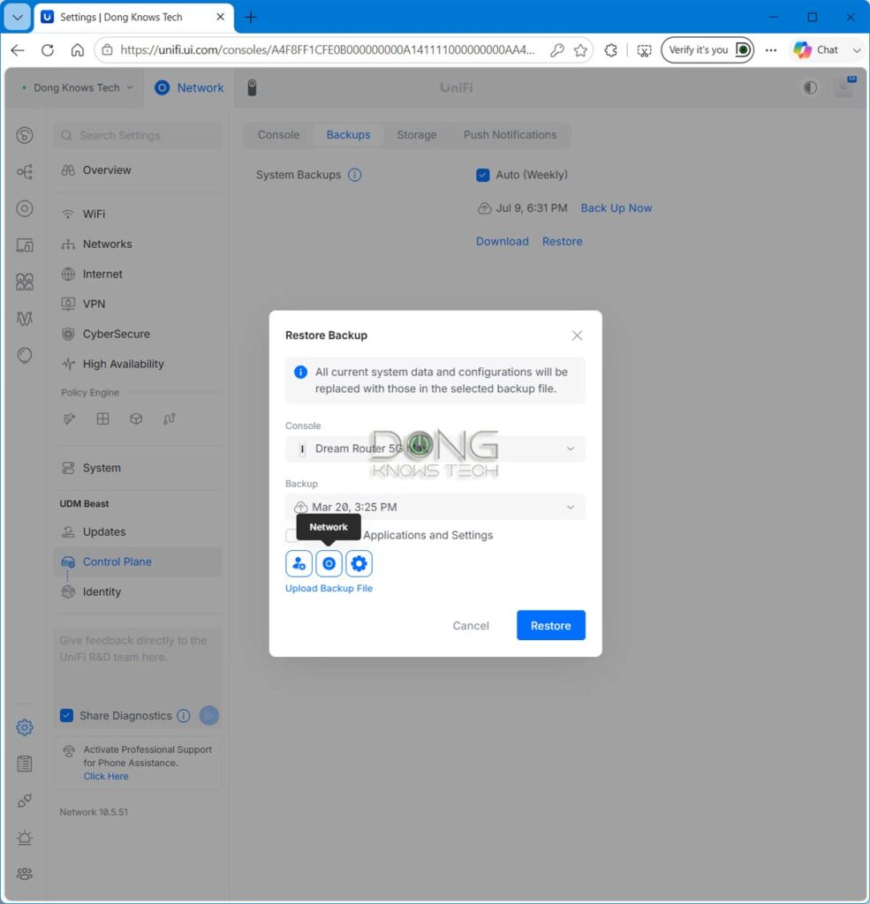The width and height of the screenshot is (870, 904).
Task: Click the Download backup link
Action: tap(502, 242)
